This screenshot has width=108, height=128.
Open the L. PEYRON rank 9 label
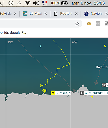pyautogui.click(x=61, y=93)
